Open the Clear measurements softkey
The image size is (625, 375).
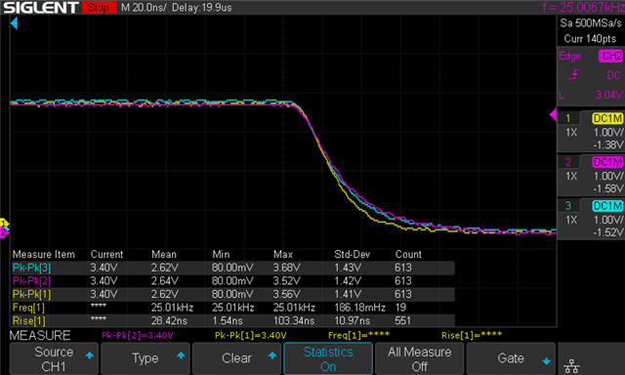point(236,358)
